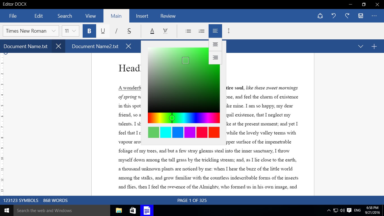Click the line starting "myself down among the tall grass"
This screenshot has width=384, height=216.
tap(207, 160)
